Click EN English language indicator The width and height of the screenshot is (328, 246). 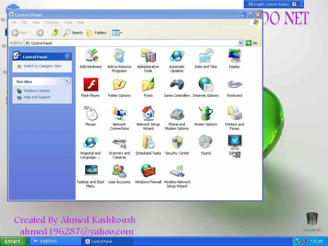point(268,4)
